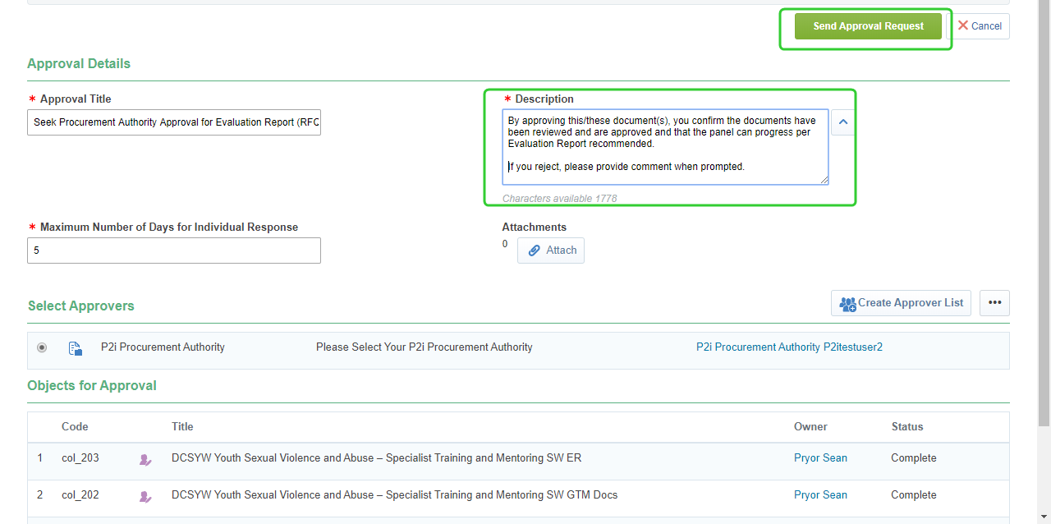Screen dimensions: 1051x524
Task: Cancel the approval request
Action: pyautogui.click(x=980, y=26)
